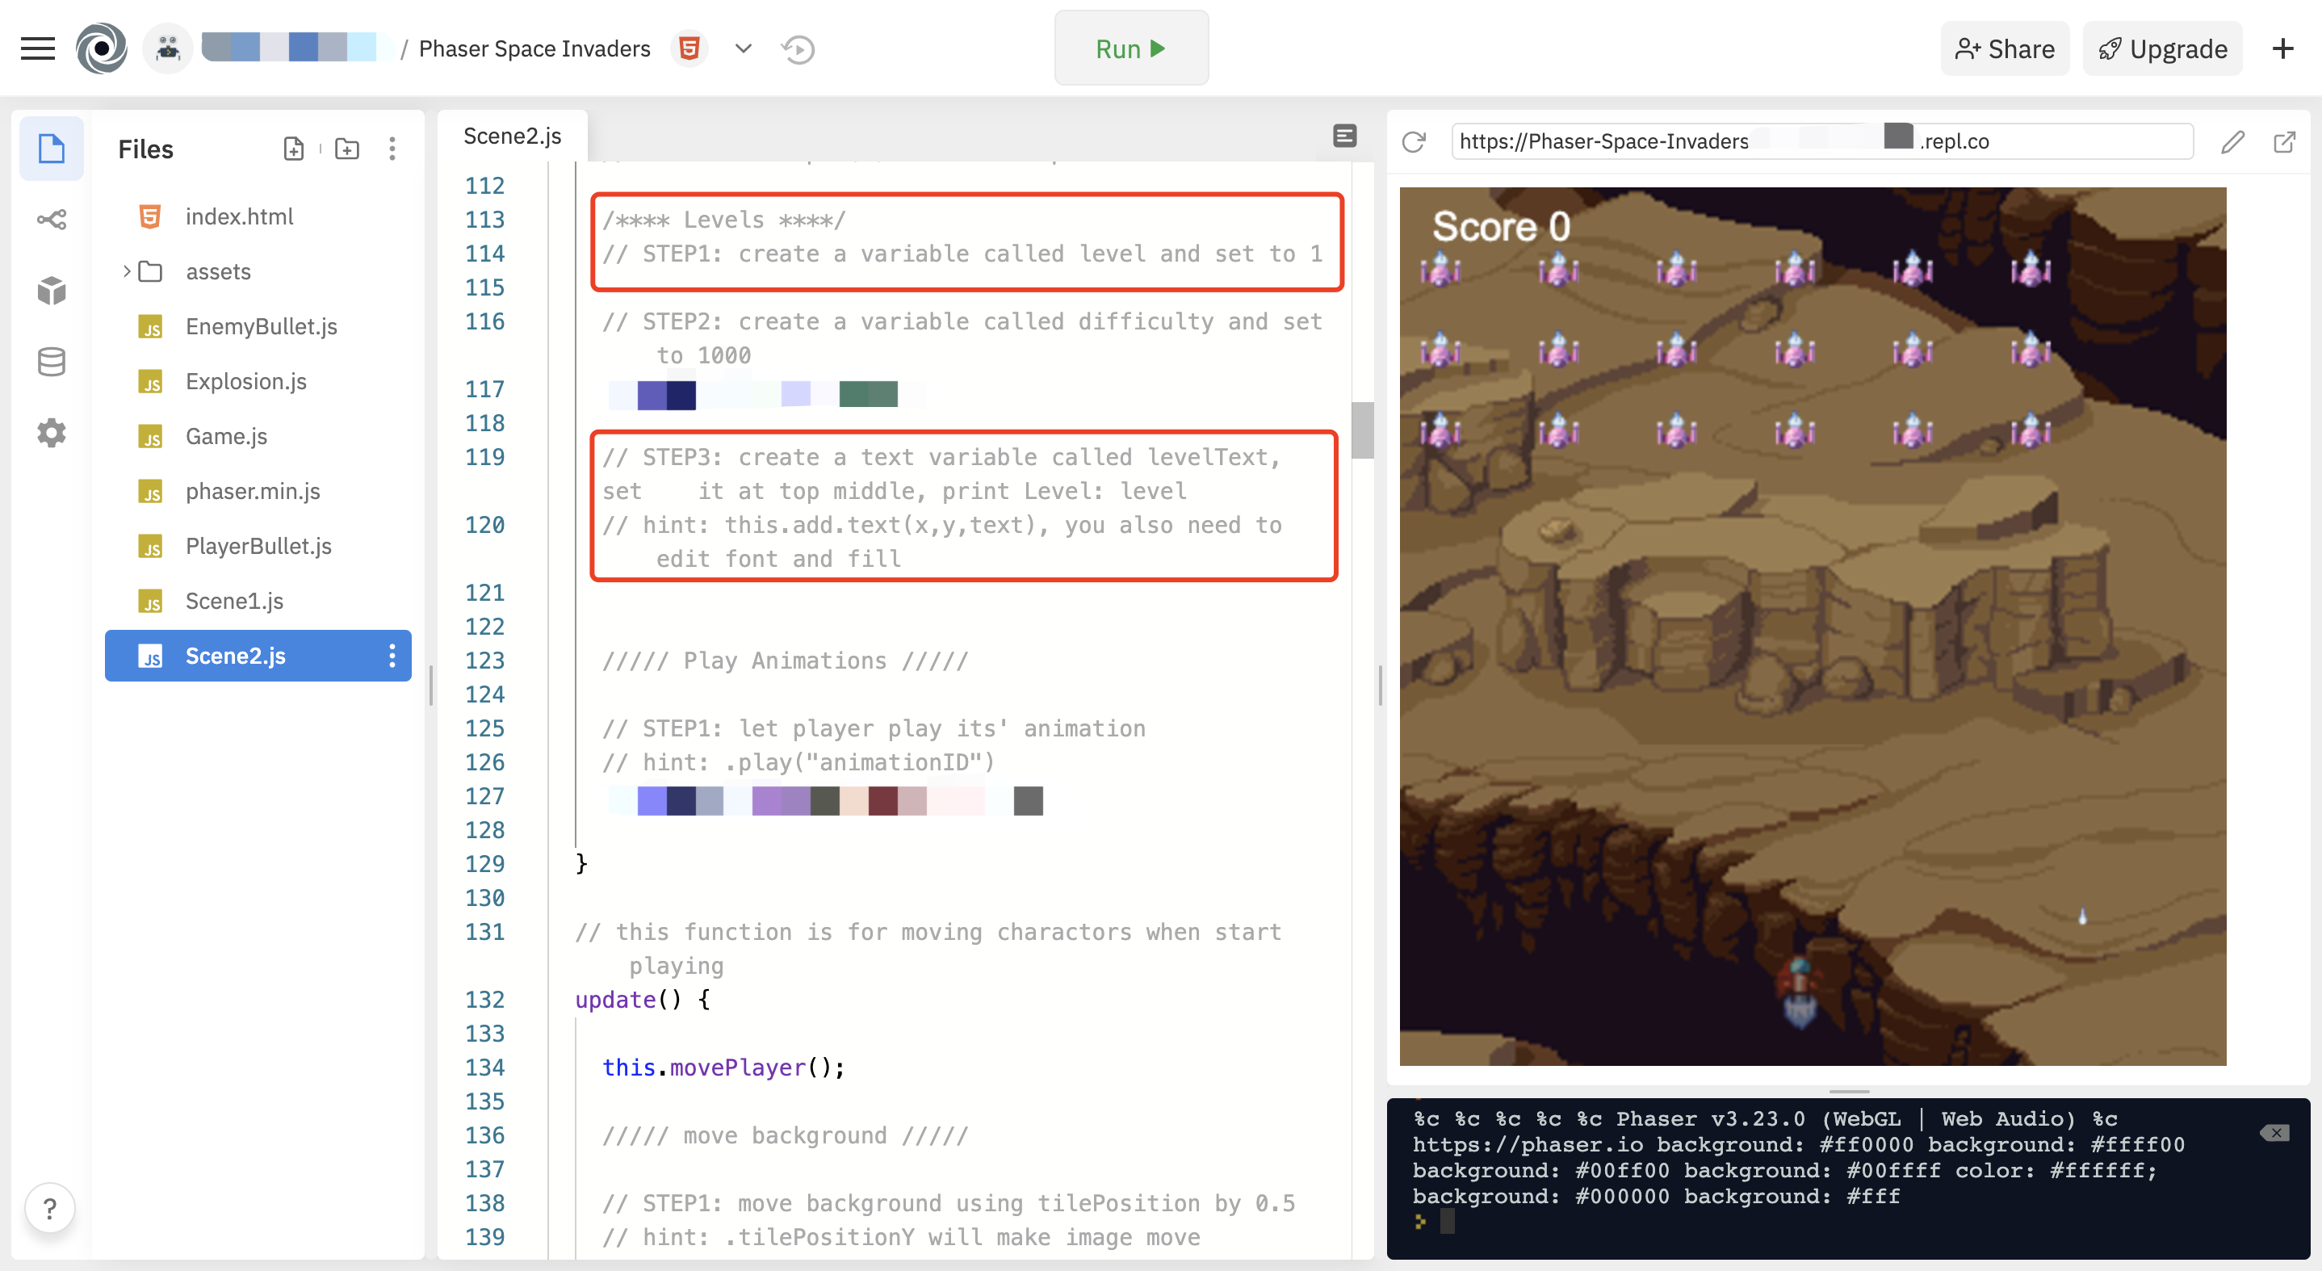Select the Scene2.js editor tab
Viewport: 2322px width, 1271px height.
point(512,136)
